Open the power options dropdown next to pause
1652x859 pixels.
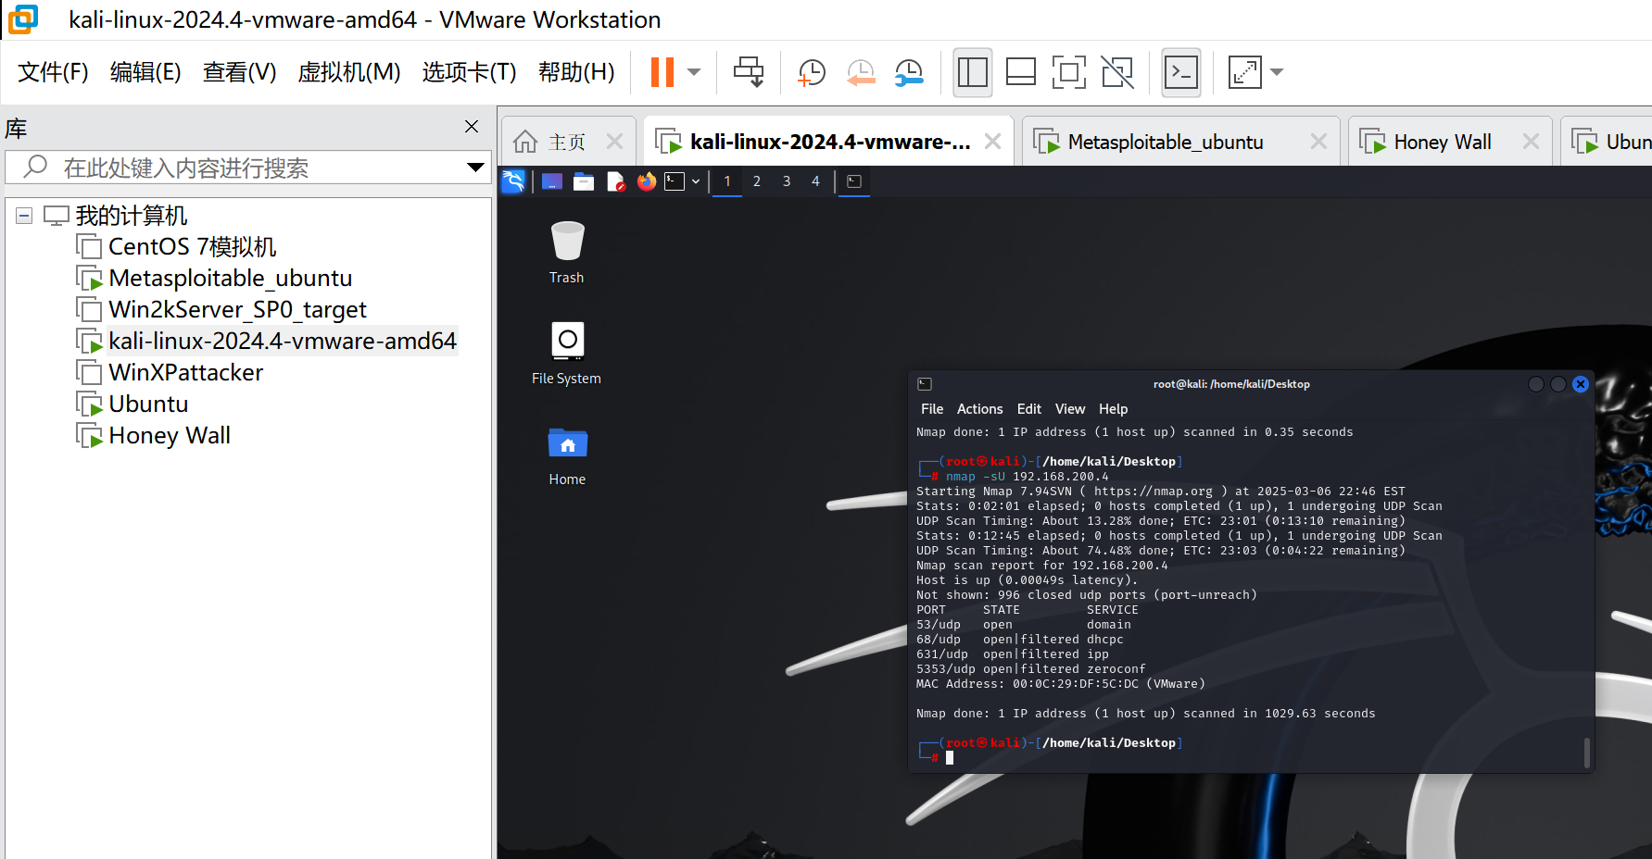[x=694, y=72]
